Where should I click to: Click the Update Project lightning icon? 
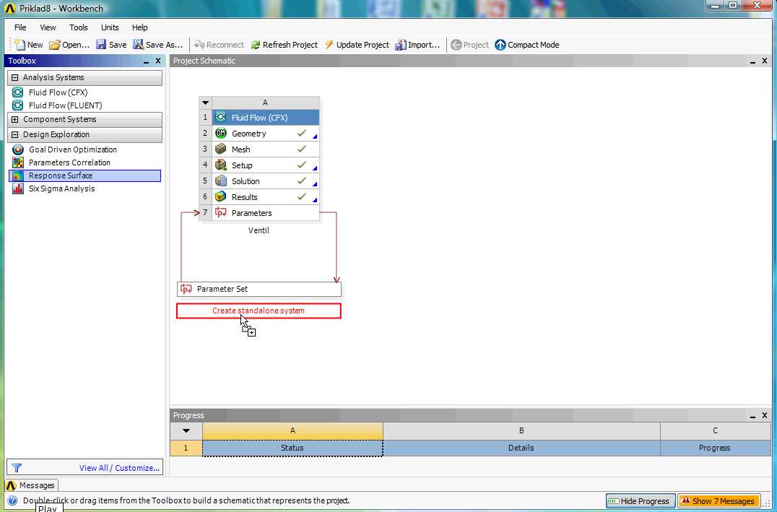pyautogui.click(x=329, y=45)
